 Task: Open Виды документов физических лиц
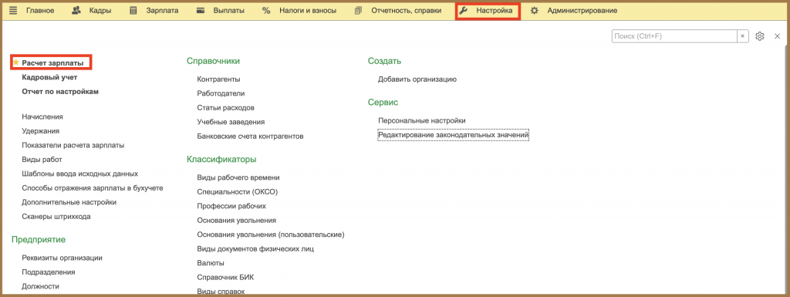point(255,248)
